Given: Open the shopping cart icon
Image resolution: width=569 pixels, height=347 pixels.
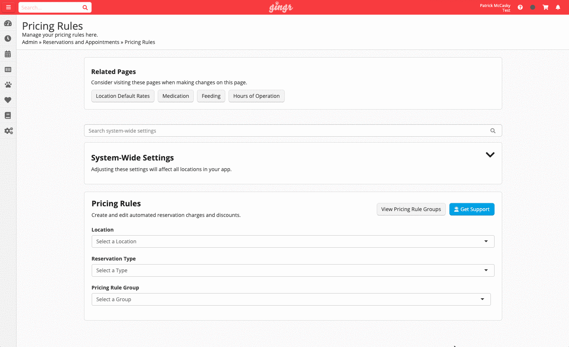Looking at the screenshot, I should (x=546, y=7).
